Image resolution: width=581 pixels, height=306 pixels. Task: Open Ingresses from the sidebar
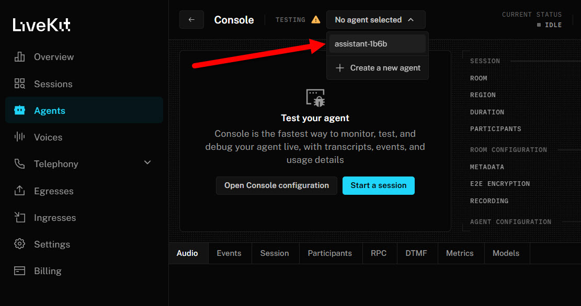click(x=84, y=217)
